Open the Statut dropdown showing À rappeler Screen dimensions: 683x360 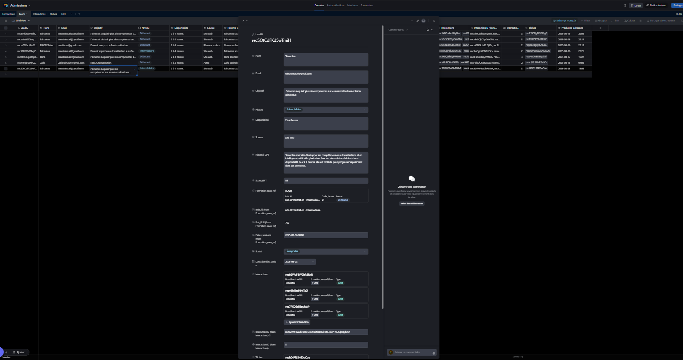[x=326, y=252]
